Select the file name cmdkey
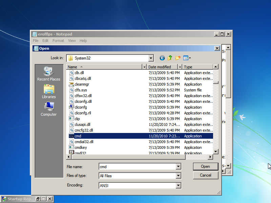Viewport: 271px width, 203px height. 81,148
